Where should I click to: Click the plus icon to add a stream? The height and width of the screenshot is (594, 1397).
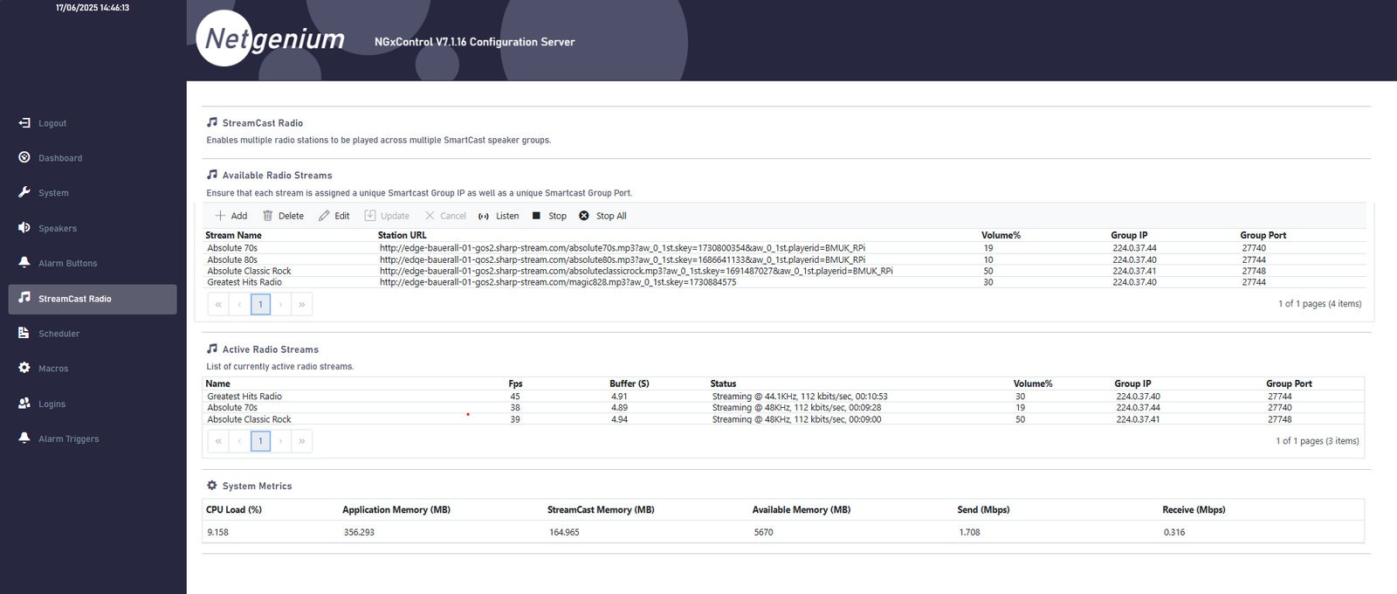220,216
